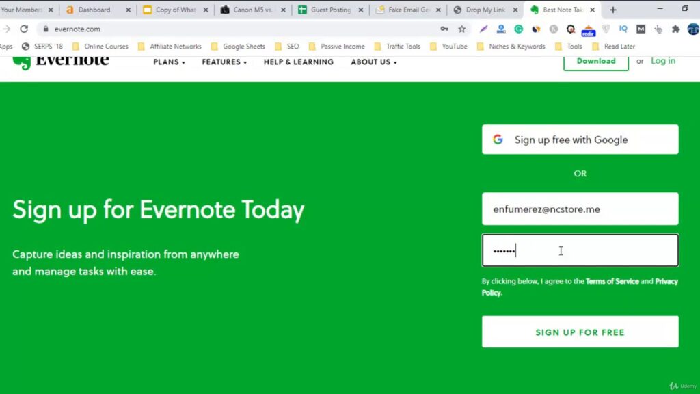Close the Canon M5 vs tab

(283, 10)
